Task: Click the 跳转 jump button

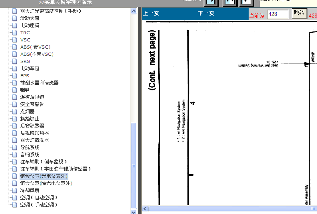Action: 299,14
